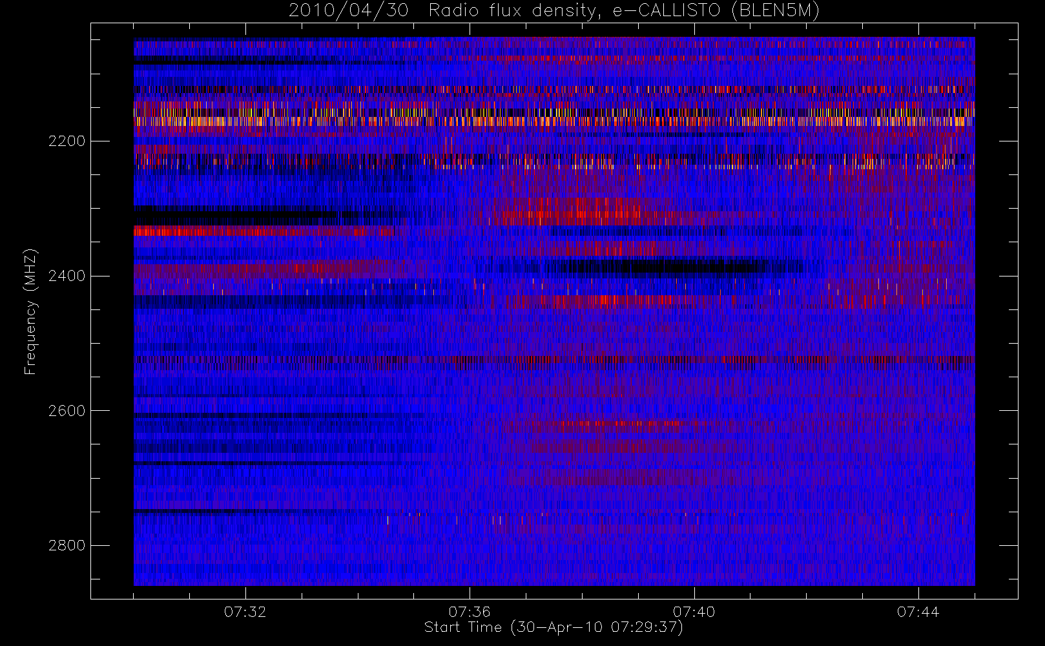Click the 2400 frequency tick label

point(67,276)
